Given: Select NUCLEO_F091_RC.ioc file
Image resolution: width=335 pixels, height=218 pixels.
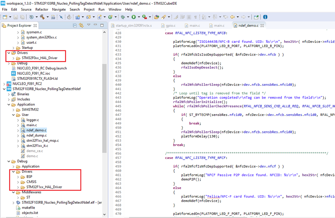Looking at the screenshot, I should click(x=34, y=73).
